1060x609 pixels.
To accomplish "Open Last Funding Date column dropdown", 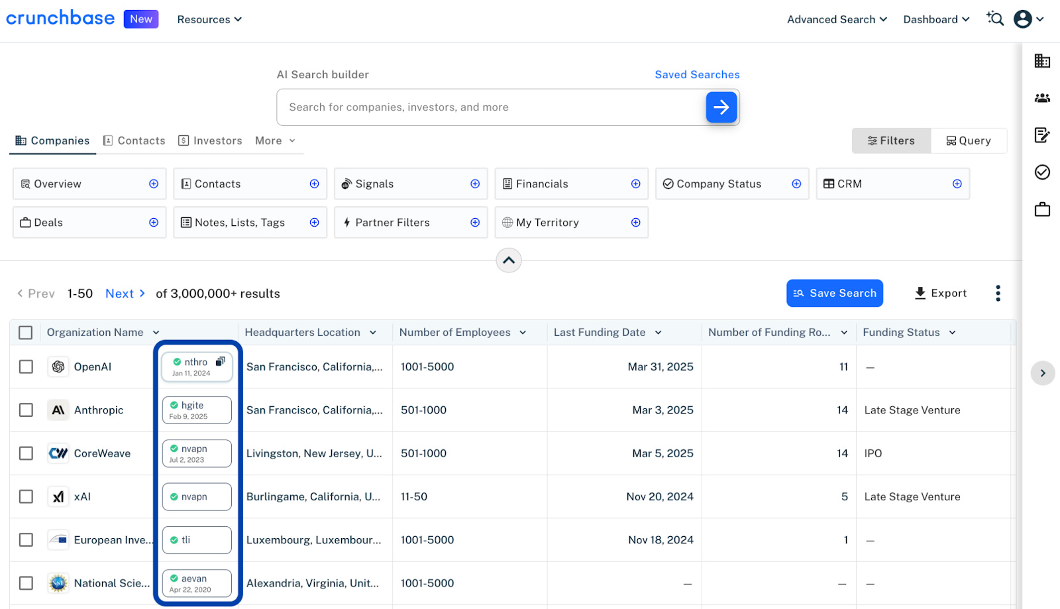I will 659,333.
